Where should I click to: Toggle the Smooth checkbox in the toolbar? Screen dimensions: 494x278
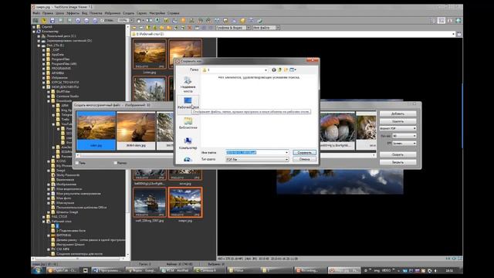point(103,21)
